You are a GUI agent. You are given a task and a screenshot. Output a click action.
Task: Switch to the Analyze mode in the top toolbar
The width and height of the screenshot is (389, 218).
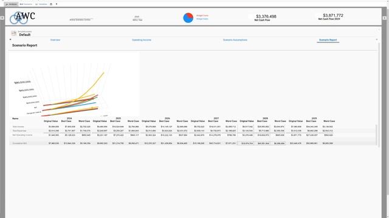pos(11,4)
